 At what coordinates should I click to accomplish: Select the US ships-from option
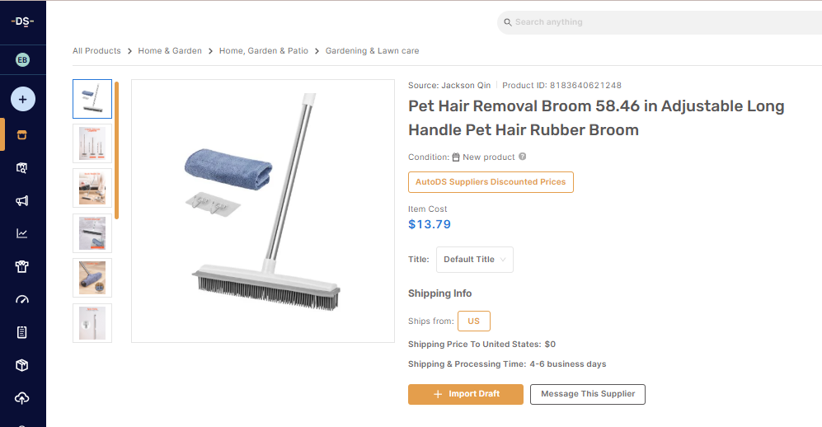point(474,321)
